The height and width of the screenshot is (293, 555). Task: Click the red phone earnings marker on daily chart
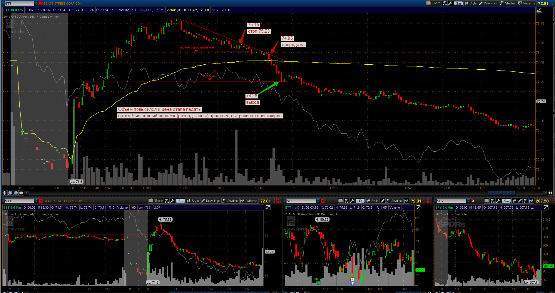click(x=352, y=279)
